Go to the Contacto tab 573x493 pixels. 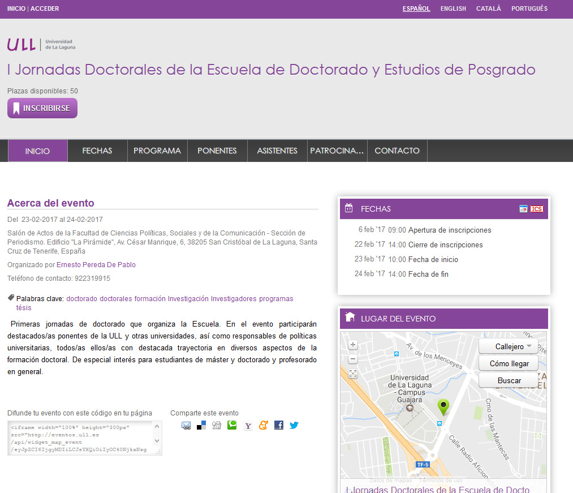(x=397, y=151)
